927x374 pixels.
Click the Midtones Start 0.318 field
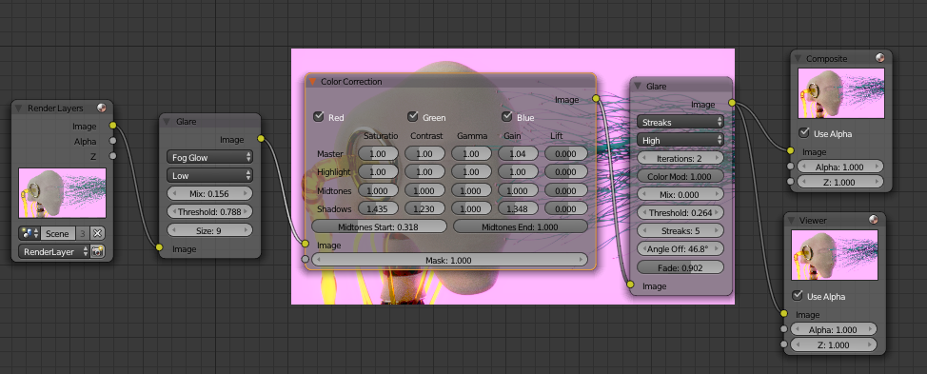click(x=380, y=226)
